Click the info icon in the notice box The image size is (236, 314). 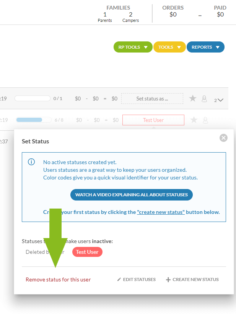click(x=32, y=162)
